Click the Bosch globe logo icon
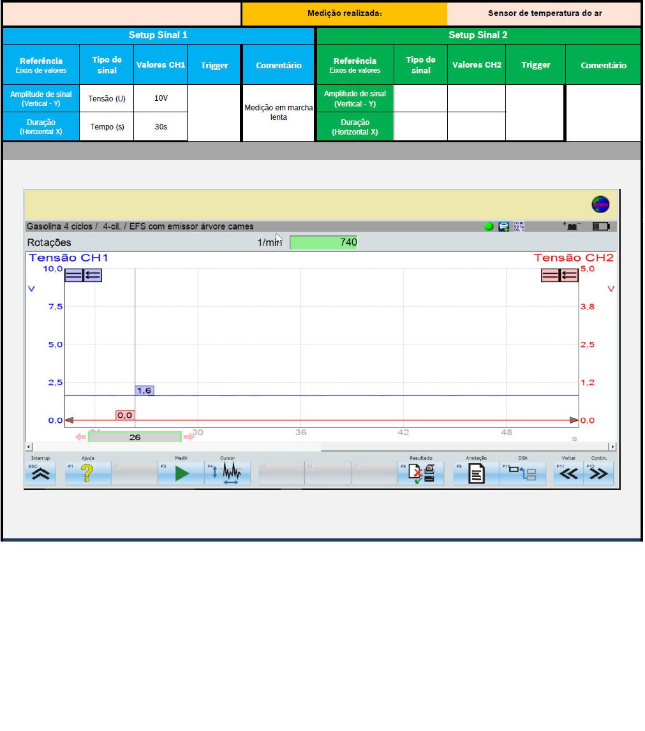This screenshot has width=645, height=731. (600, 204)
